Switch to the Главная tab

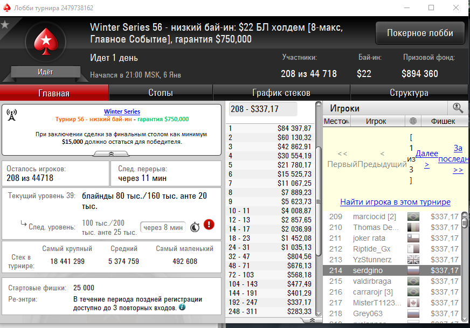[x=54, y=93]
